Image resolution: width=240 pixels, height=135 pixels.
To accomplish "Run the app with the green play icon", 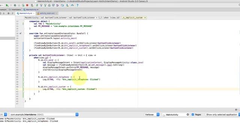I will tap(7, 5).
